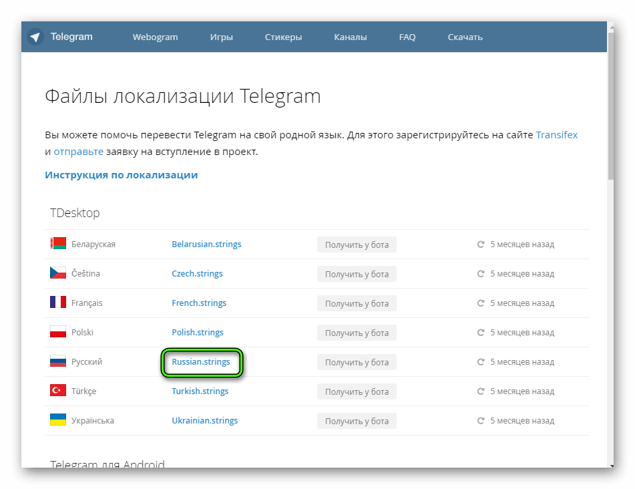Click refresh icon in Ukrainian row

481,421
